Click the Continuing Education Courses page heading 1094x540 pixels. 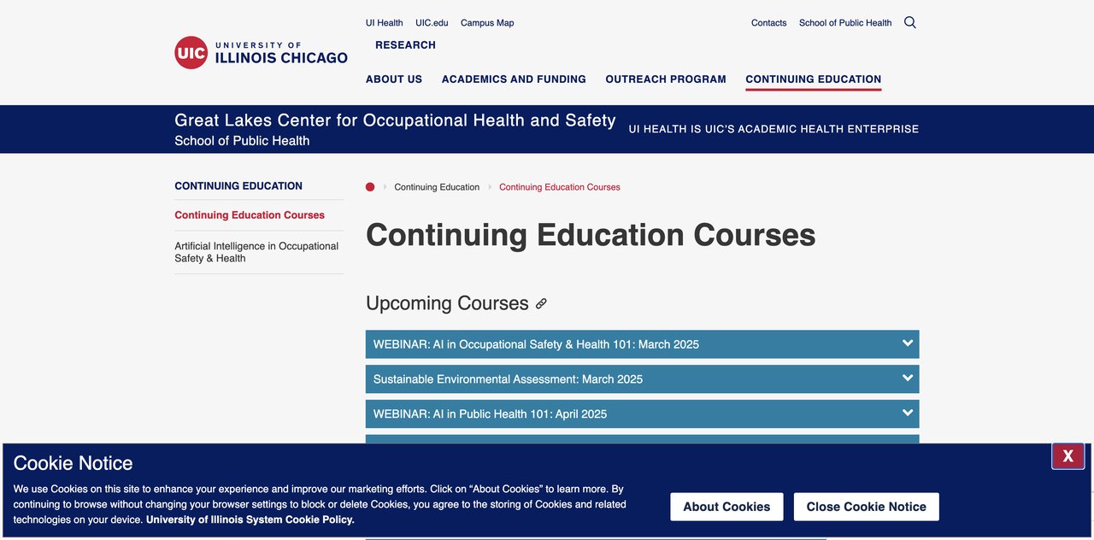[591, 235]
